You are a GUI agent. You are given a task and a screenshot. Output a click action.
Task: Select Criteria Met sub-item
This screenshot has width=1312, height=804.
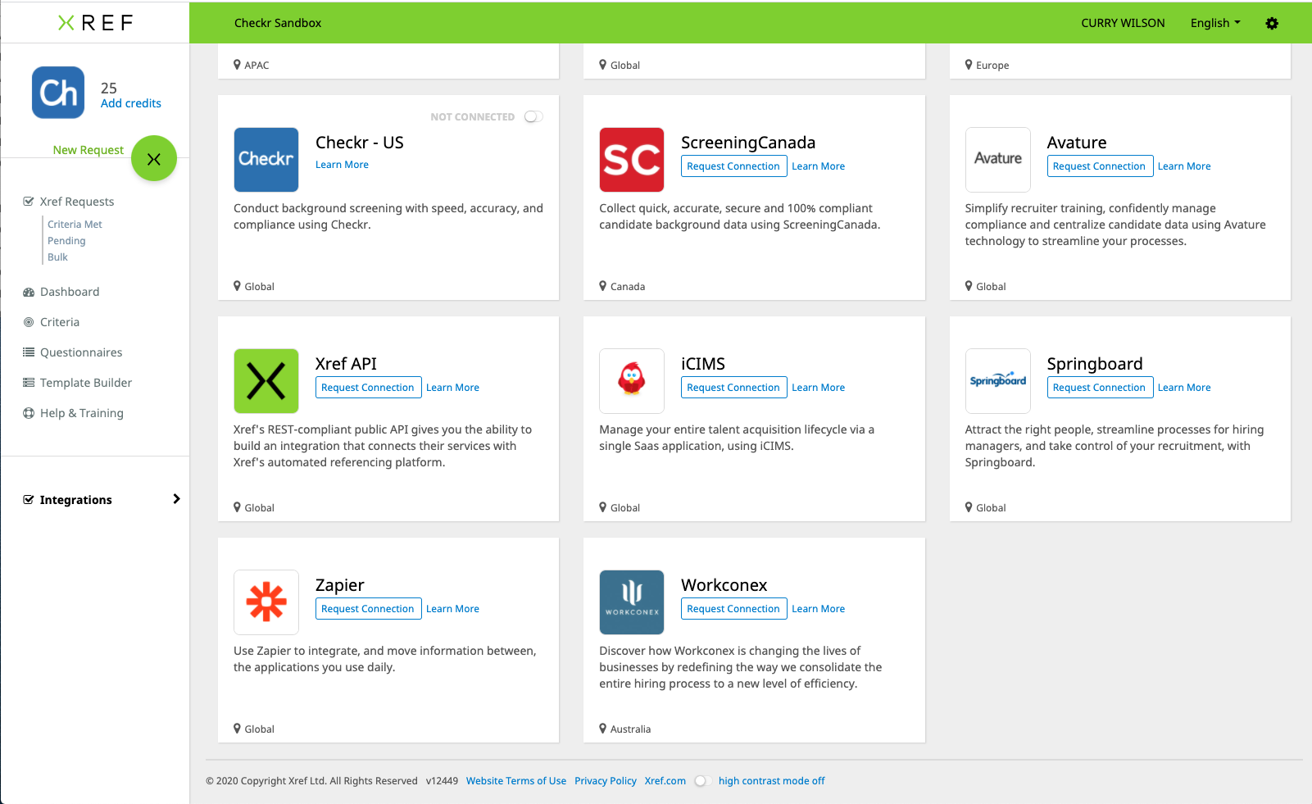(x=75, y=225)
